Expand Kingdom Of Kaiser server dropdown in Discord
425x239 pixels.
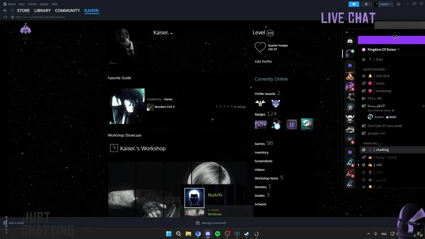383,49
